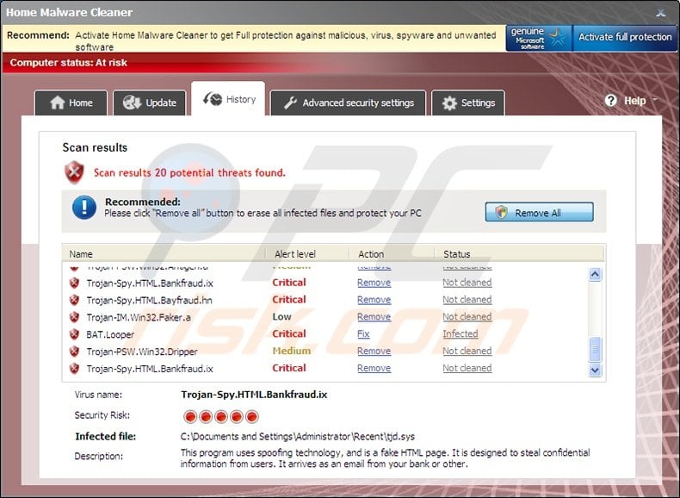Open the Home tab
680x498 pixels.
click(x=71, y=103)
